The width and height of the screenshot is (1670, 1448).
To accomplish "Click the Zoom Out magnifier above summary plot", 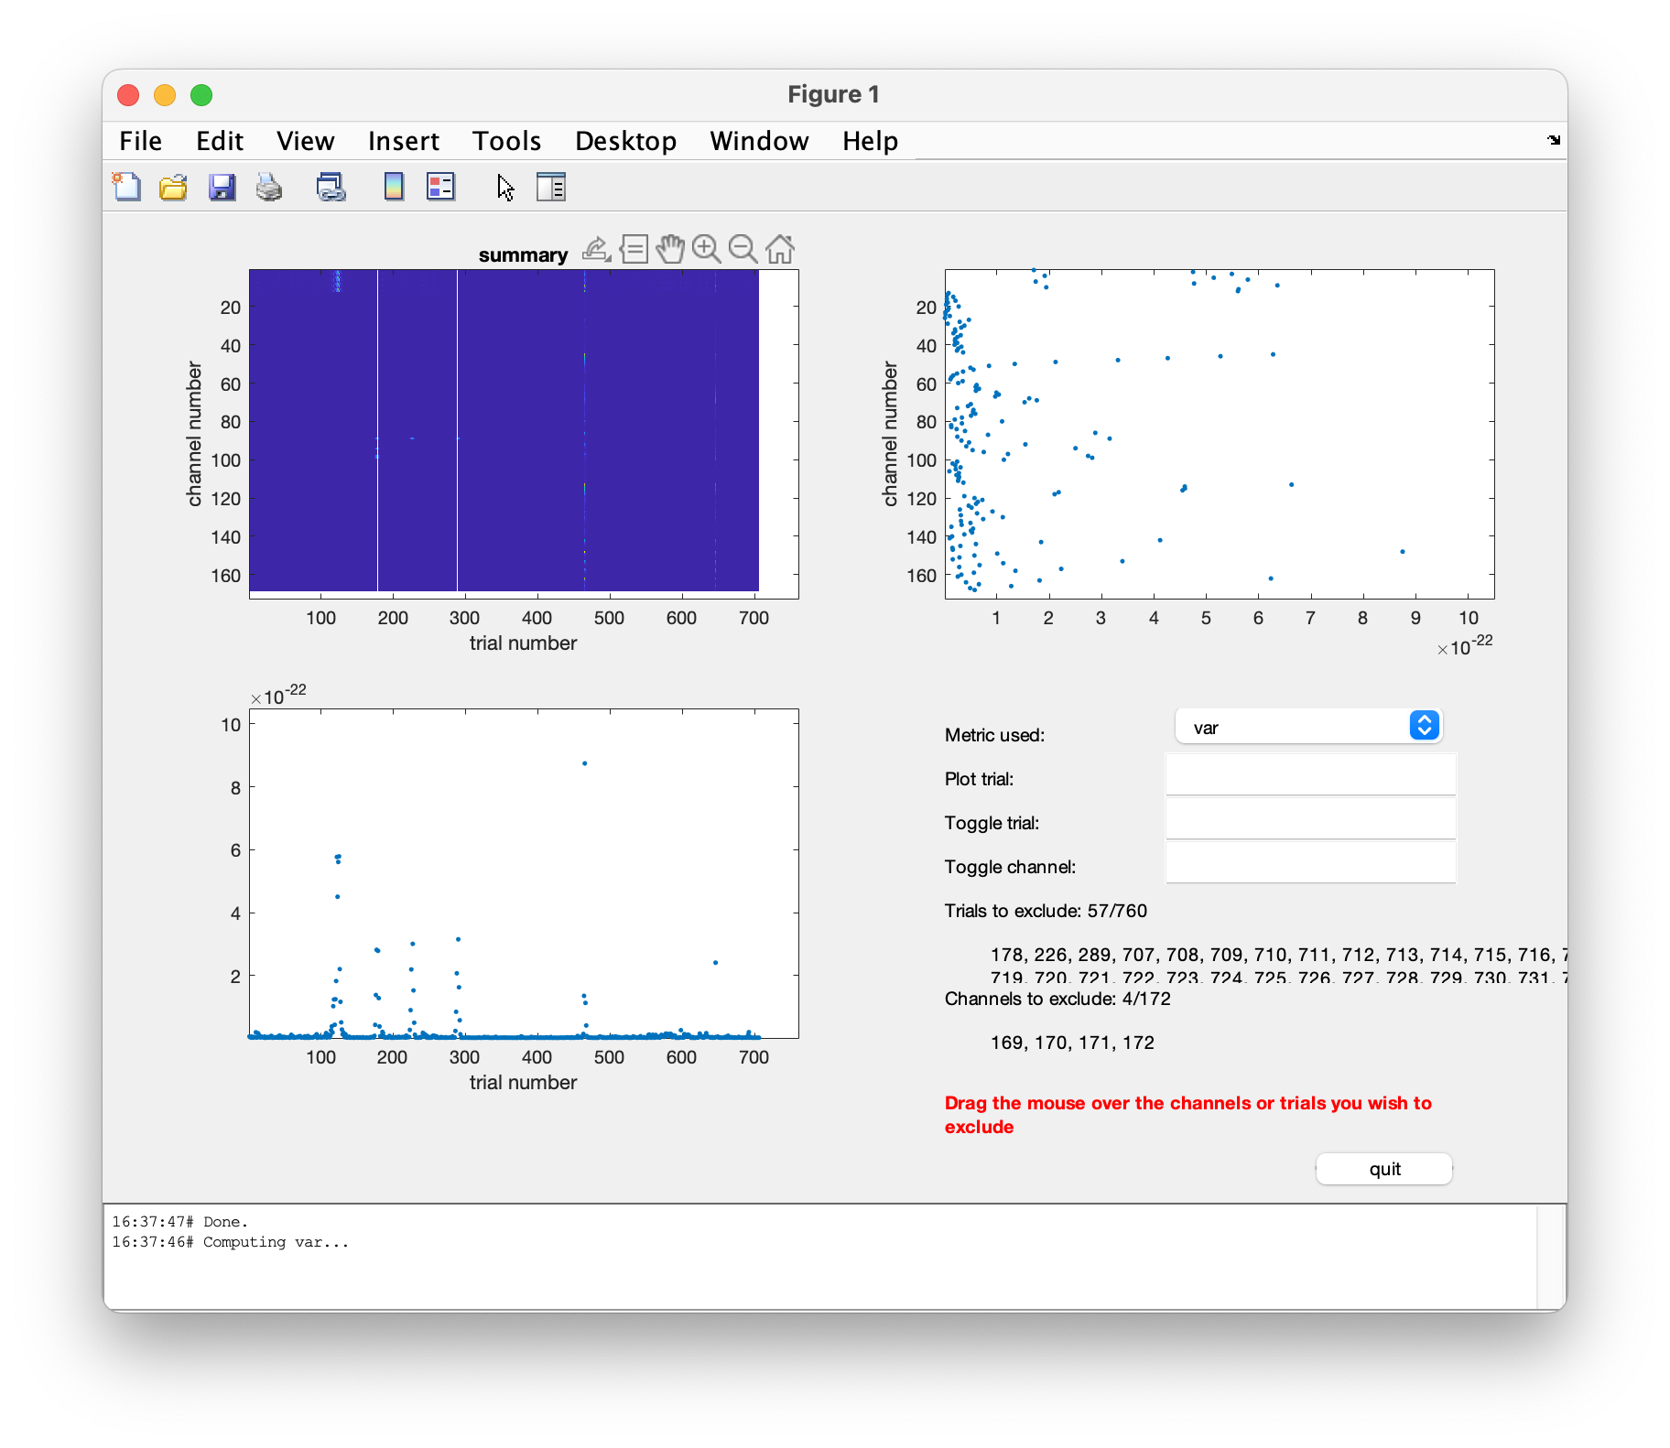I will click(743, 249).
